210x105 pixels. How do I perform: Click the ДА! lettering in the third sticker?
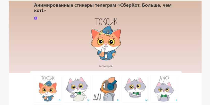[x=97, y=97]
